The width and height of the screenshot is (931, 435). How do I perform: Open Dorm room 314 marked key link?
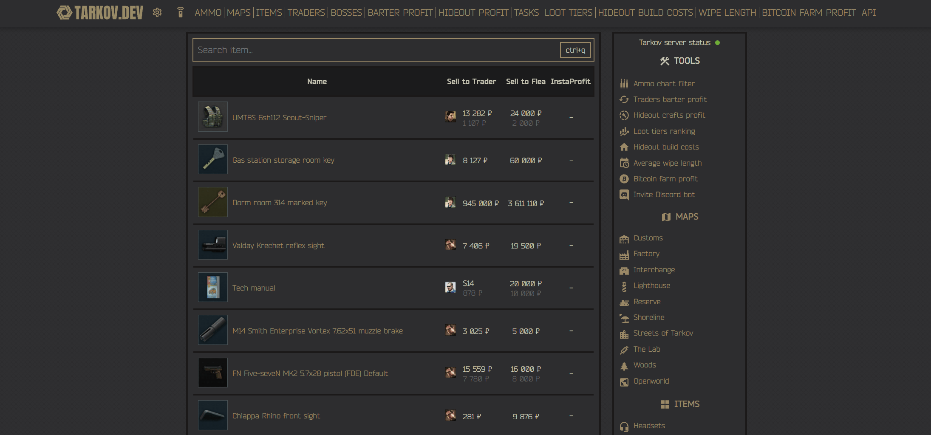(280, 203)
